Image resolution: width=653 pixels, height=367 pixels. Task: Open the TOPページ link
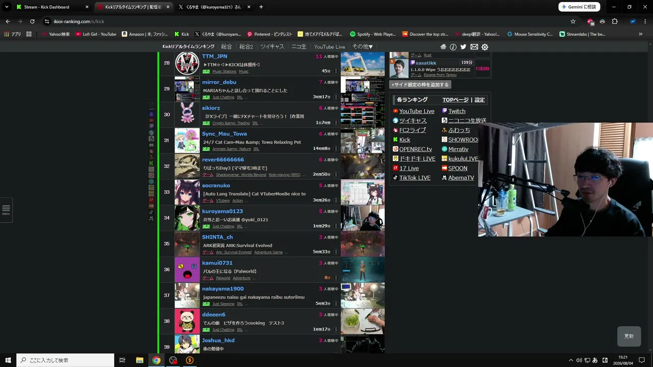click(x=456, y=100)
